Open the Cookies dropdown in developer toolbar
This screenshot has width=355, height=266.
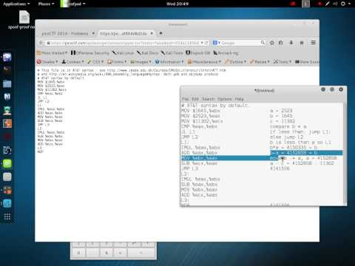click(73, 62)
